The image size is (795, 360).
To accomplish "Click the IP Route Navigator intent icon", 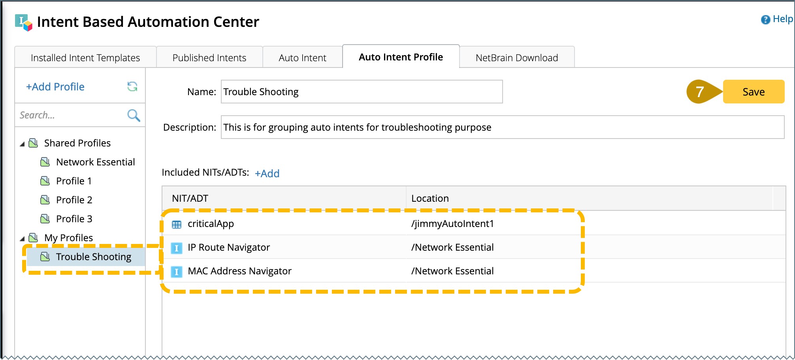I will coord(177,248).
